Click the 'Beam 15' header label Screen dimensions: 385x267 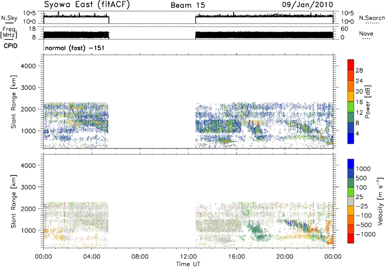188,5
